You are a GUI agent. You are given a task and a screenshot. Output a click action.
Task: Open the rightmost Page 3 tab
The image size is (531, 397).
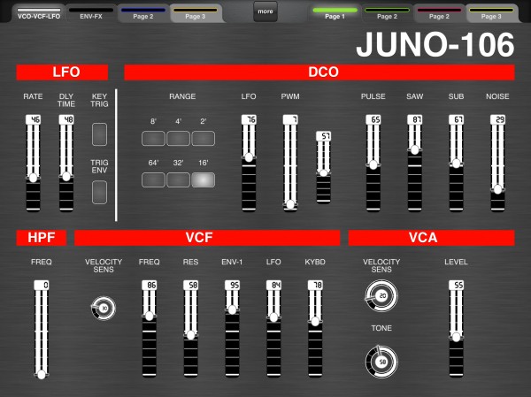pyautogui.click(x=491, y=13)
